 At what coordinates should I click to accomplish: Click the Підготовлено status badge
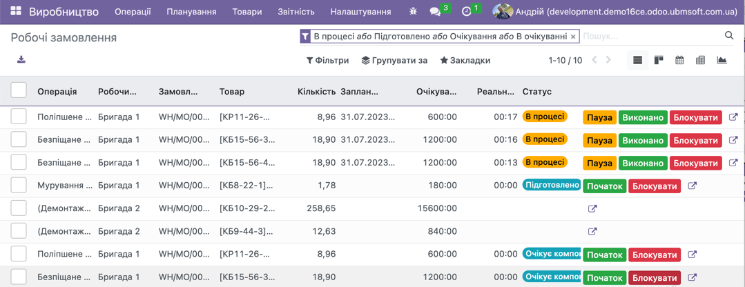[x=551, y=185]
